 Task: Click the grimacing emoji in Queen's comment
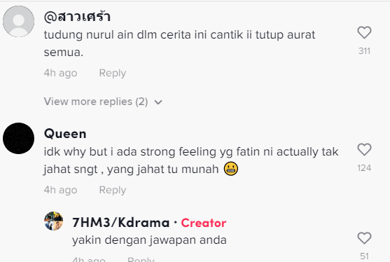tap(231, 169)
